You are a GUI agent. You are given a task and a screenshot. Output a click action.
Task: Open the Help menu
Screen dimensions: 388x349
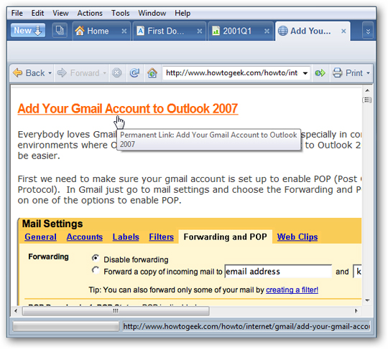point(183,13)
